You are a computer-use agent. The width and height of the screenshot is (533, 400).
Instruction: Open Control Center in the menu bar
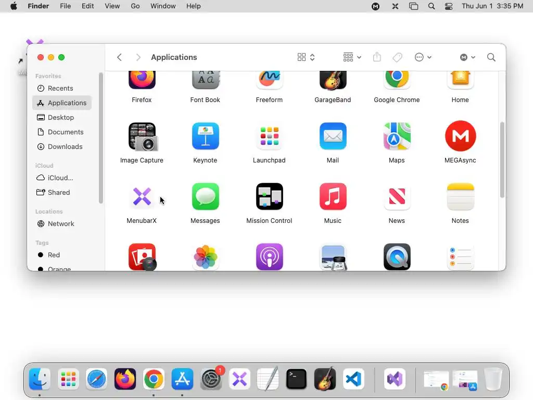[449, 6]
